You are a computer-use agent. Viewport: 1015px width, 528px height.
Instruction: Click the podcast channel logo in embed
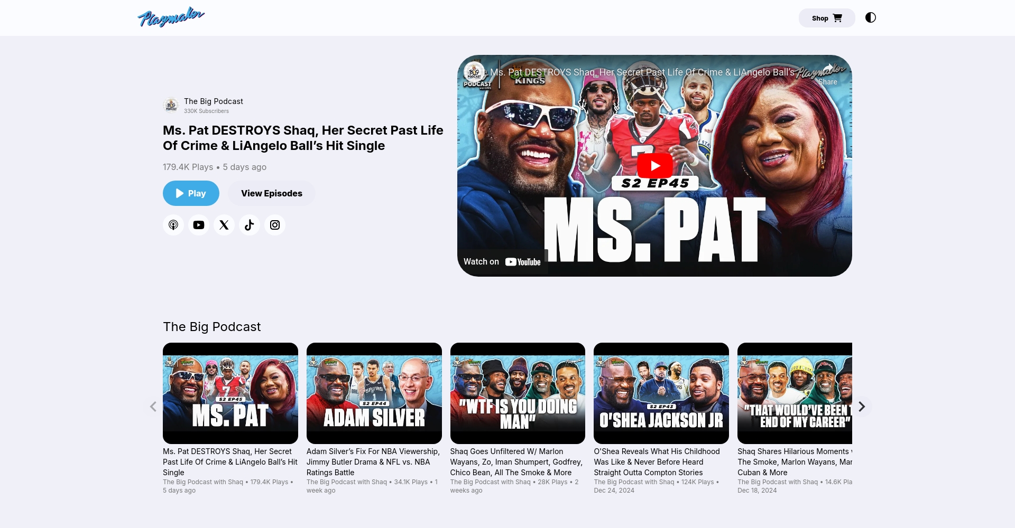click(x=474, y=72)
